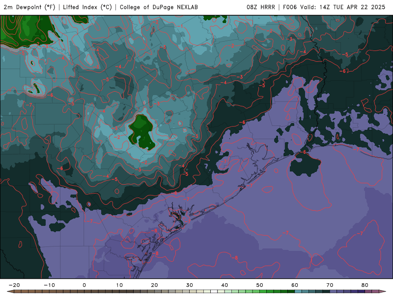
Task: Click the 40 tick label on color bar
Action: (225, 285)
